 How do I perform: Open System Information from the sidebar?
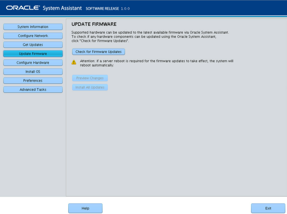tap(33, 26)
